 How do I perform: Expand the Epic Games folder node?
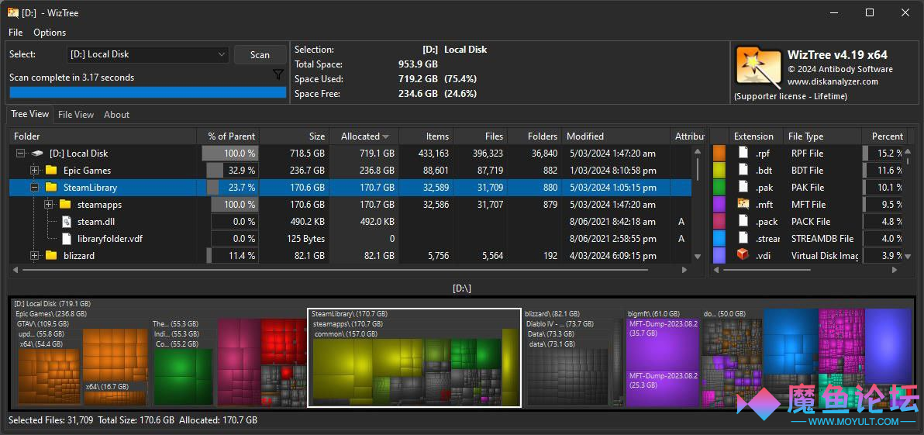(x=35, y=171)
